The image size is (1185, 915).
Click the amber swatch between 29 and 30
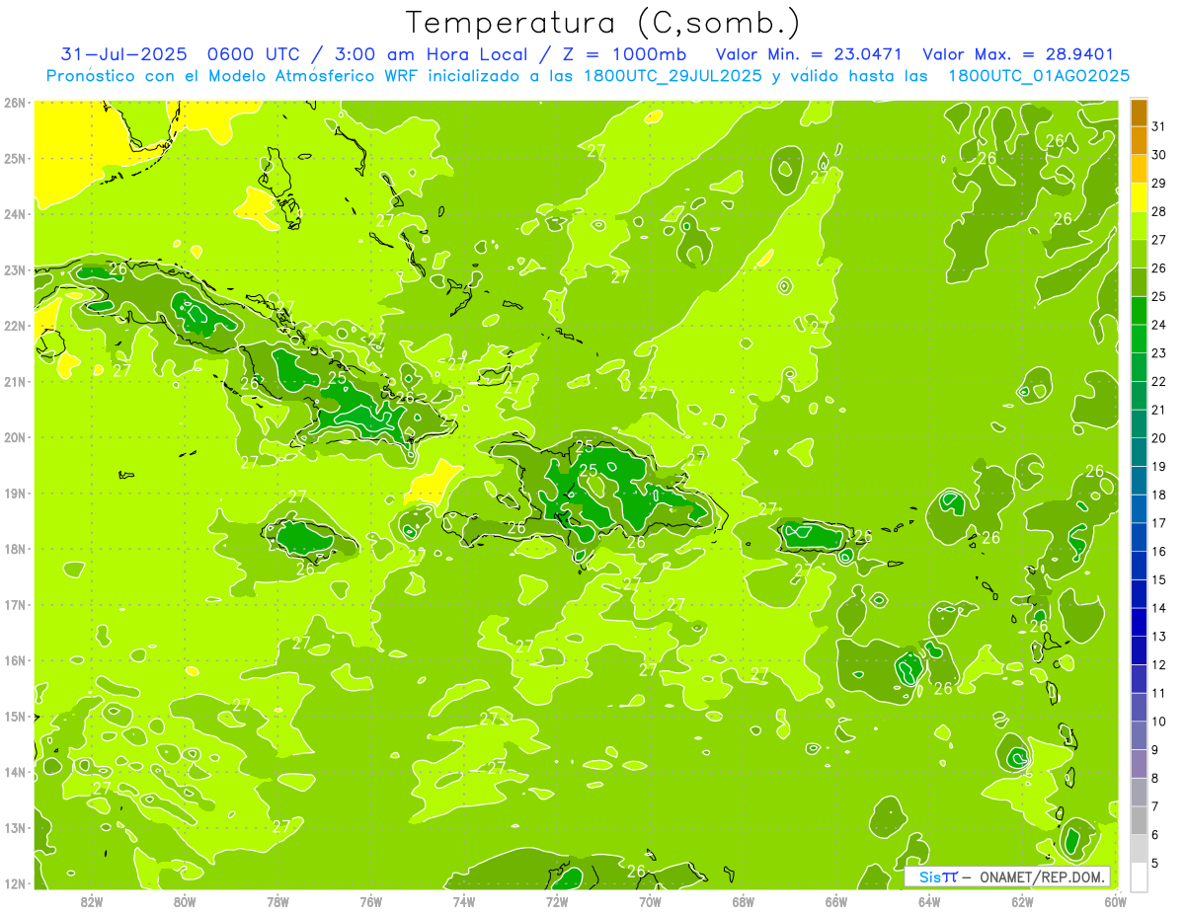point(1139,169)
